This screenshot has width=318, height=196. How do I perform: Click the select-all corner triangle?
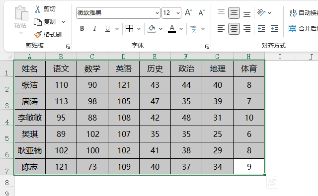(10, 56)
